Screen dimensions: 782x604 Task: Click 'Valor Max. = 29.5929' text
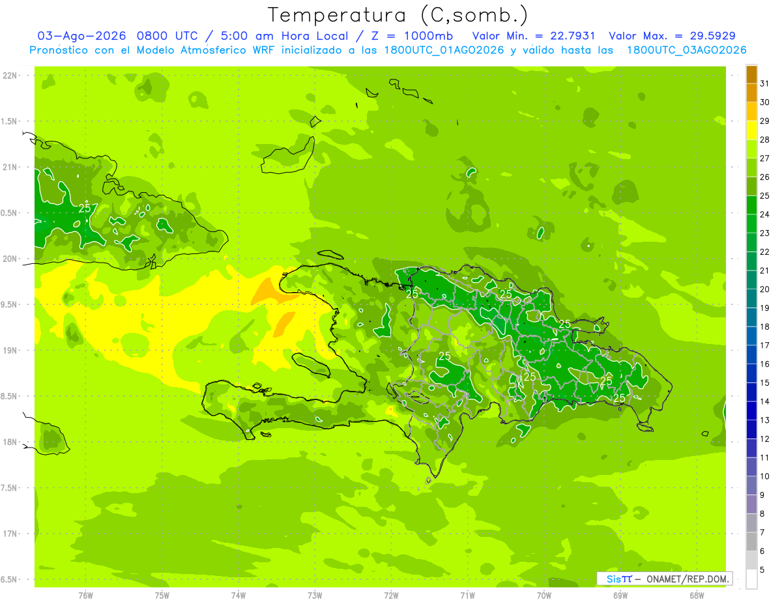(x=672, y=36)
